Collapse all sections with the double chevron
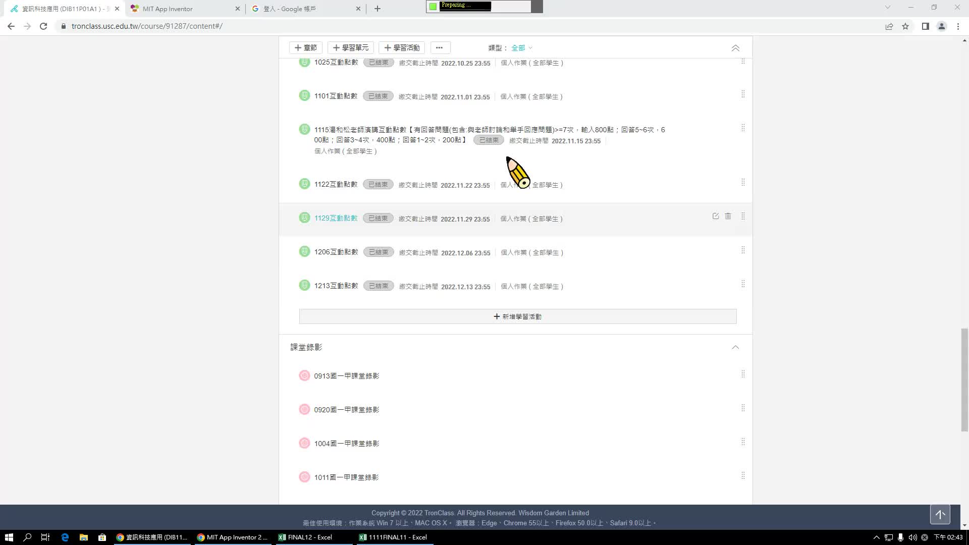The width and height of the screenshot is (969, 545). point(735,48)
